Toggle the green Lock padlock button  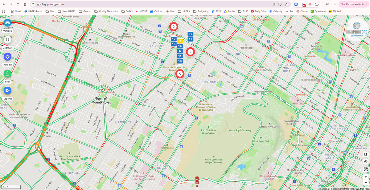pyautogui.click(x=7, y=73)
